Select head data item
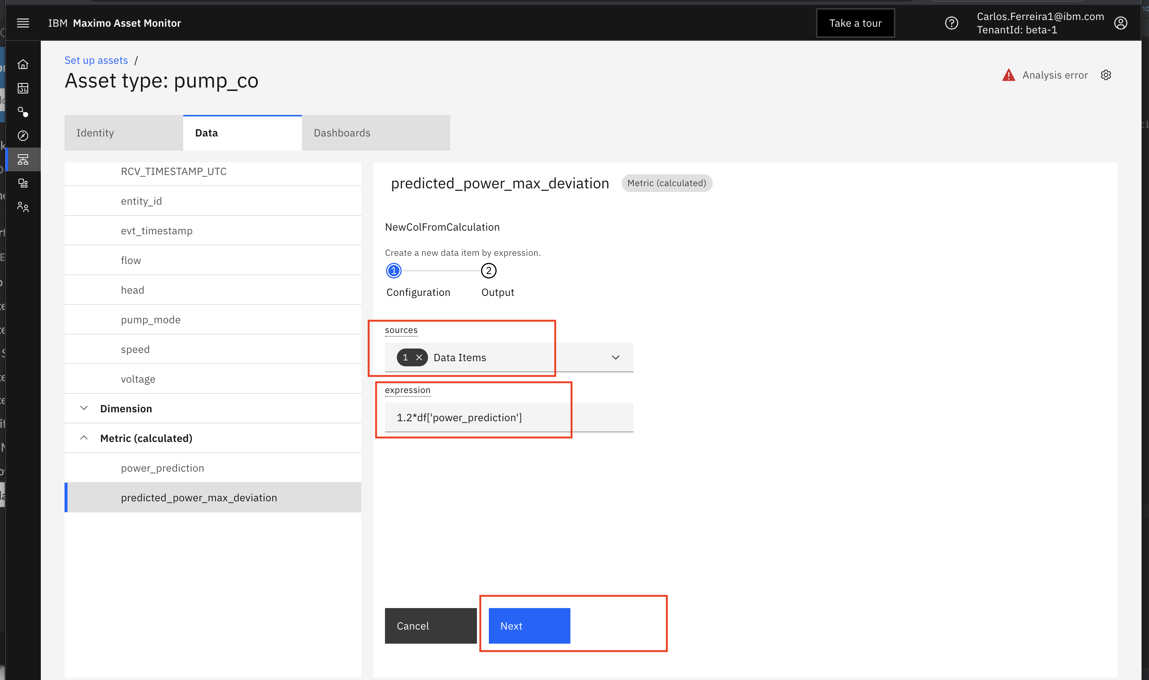This screenshot has width=1149, height=680. point(213,290)
